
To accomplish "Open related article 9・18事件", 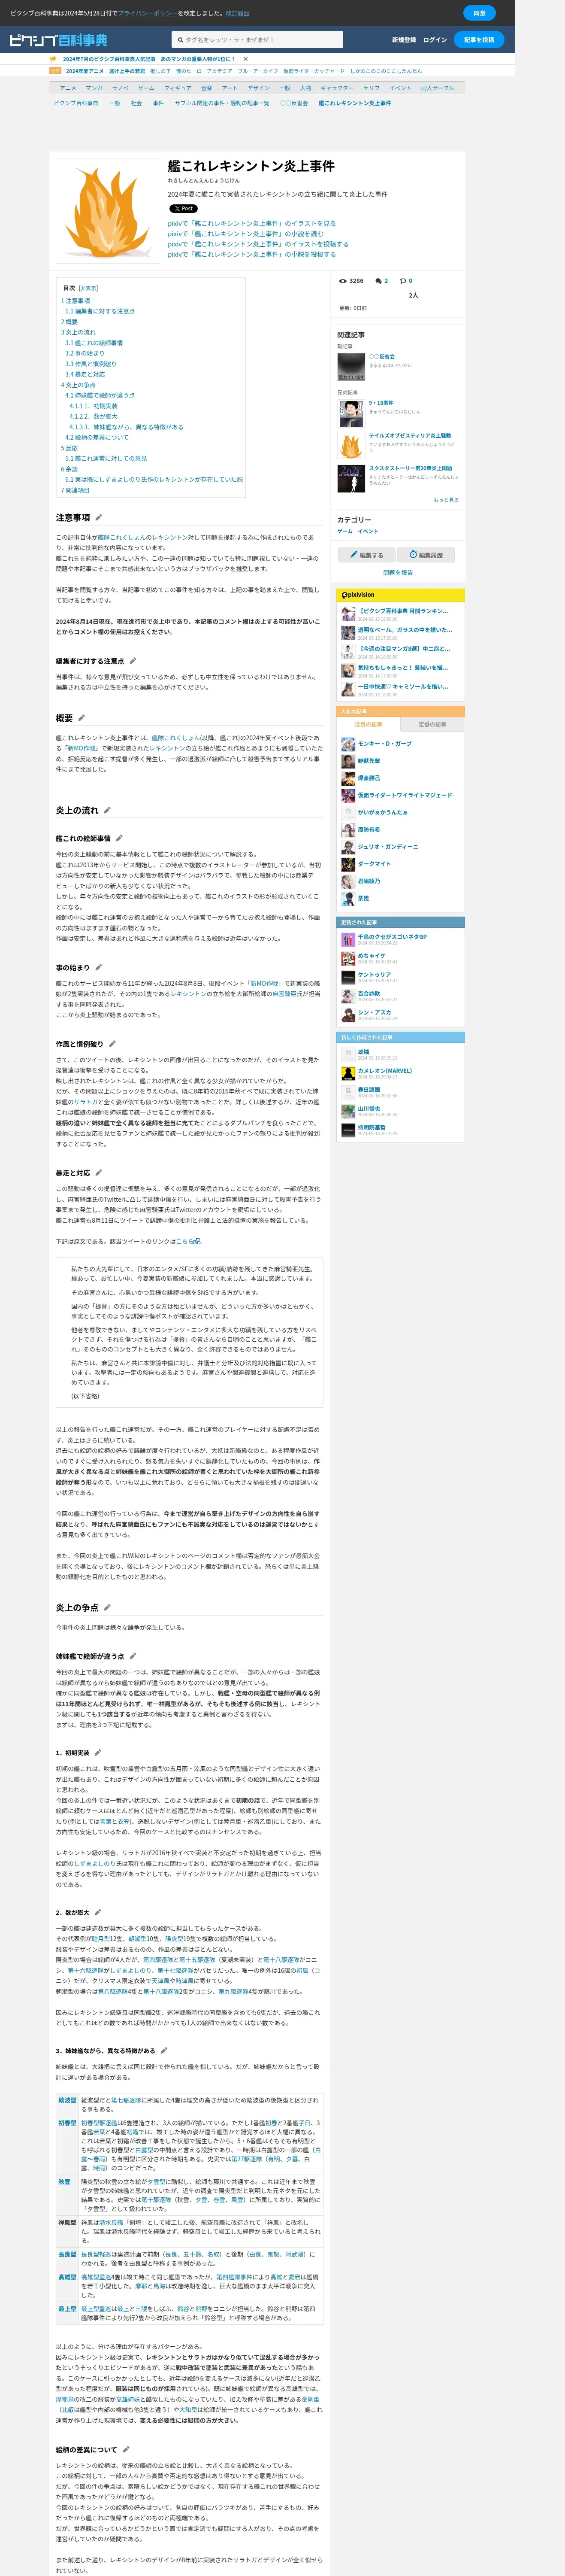I will tap(381, 403).
